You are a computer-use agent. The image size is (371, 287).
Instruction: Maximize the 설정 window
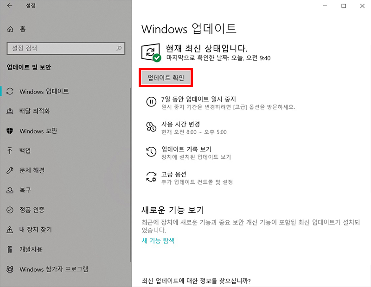click(344, 6)
